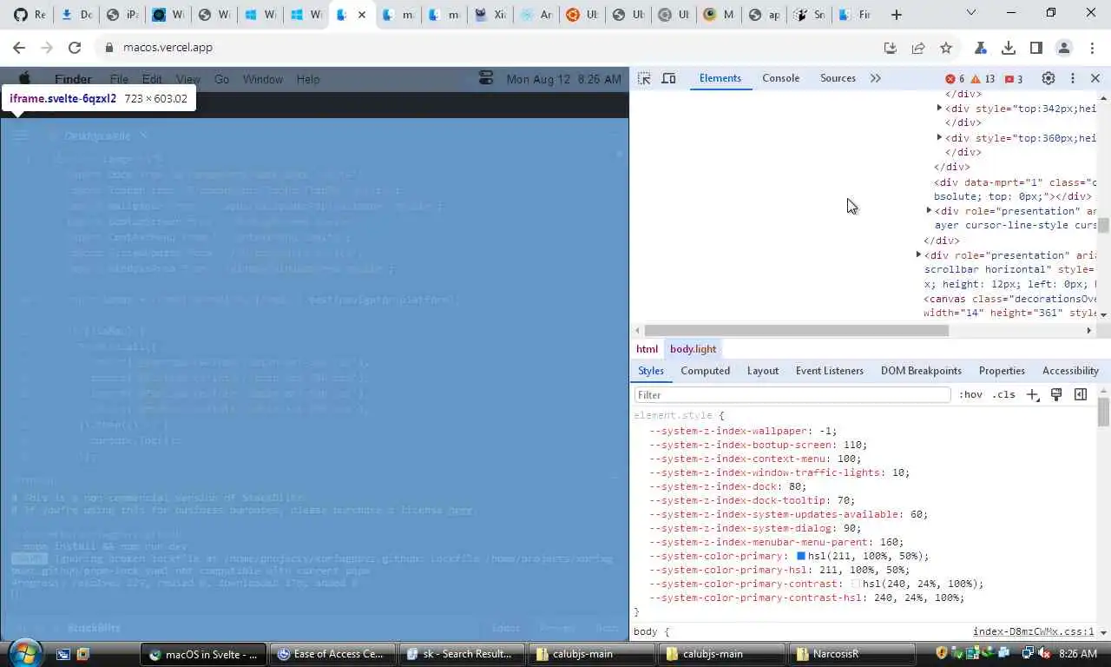Click the new style rule plus icon
1111x667 pixels.
1032,394
